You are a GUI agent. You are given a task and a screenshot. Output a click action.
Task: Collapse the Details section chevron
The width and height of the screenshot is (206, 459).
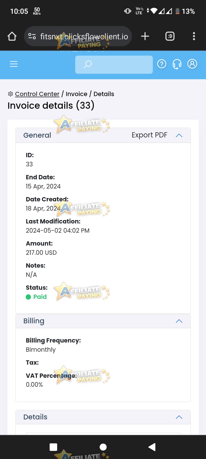click(x=179, y=417)
